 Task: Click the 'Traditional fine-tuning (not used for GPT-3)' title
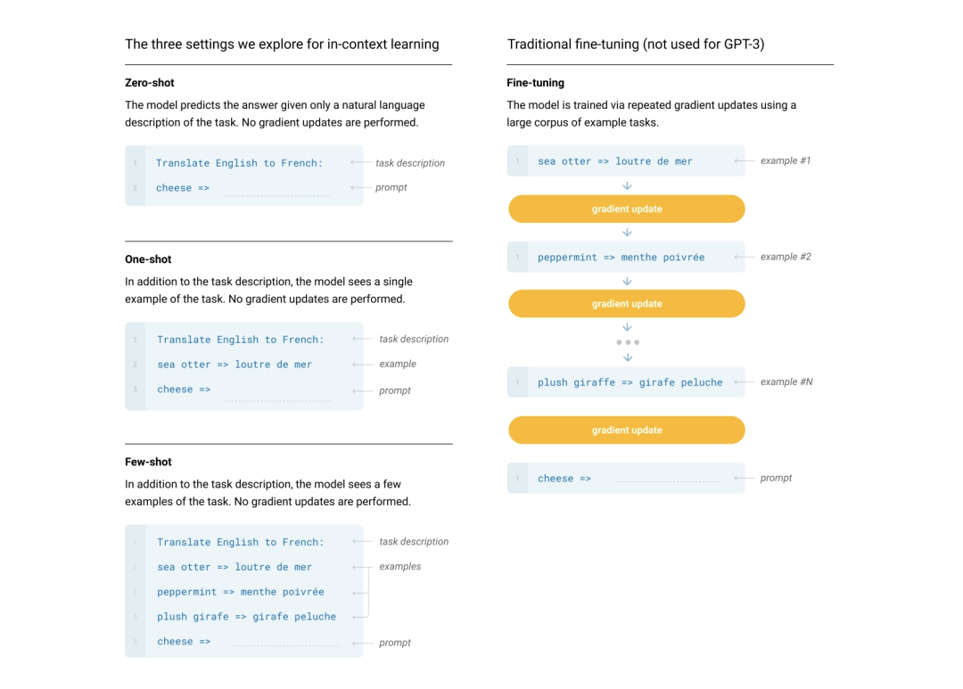coord(636,45)
